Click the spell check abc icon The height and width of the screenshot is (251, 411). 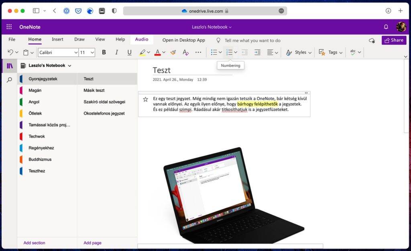click(353, 52)
